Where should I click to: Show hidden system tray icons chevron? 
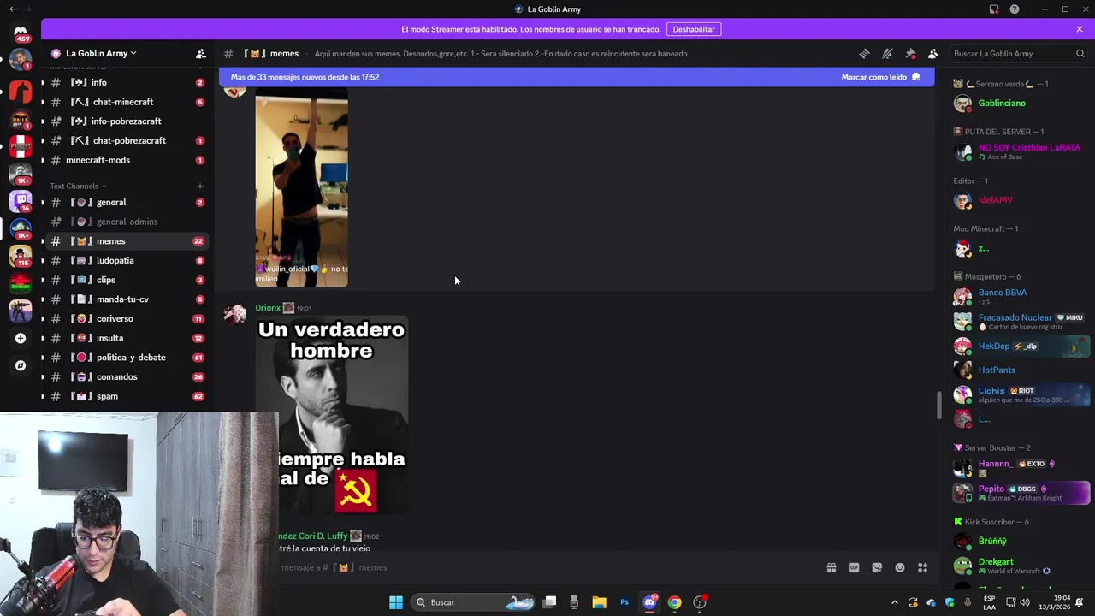pos(895,602)
